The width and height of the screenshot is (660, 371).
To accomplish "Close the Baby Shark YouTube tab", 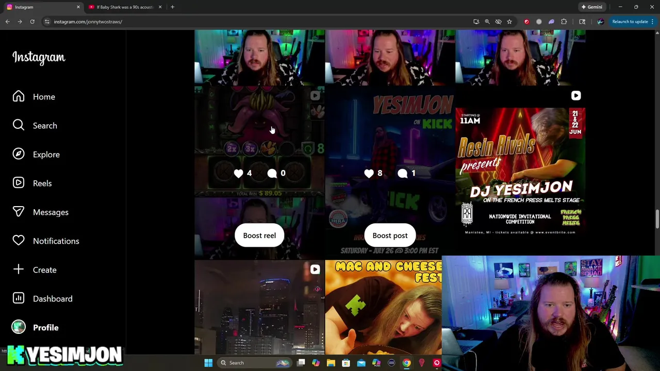I will [x=160, y=7].
